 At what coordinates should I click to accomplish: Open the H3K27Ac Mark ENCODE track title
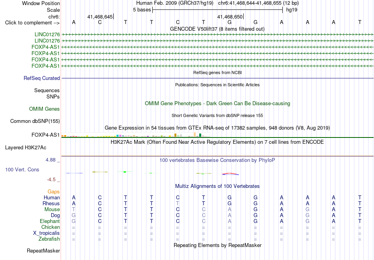pos(217,142)
